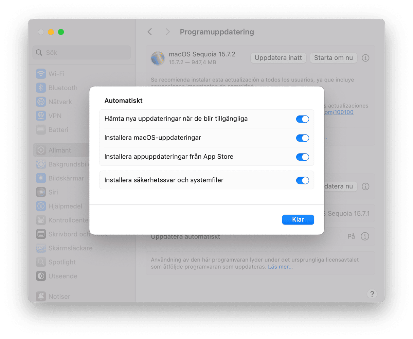
Task: Go back with the left chevron
Action: [150, 32]
